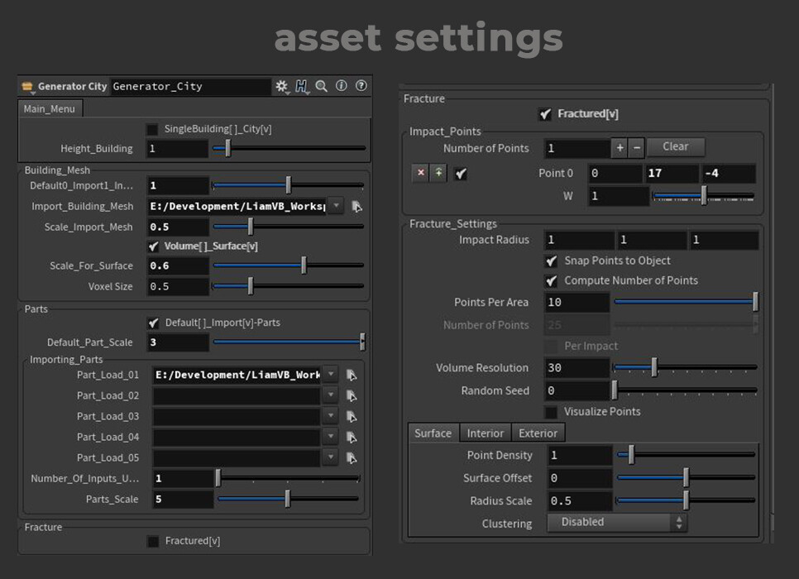
Task: Select the Main_Menu tab
Action: point(50,108)
